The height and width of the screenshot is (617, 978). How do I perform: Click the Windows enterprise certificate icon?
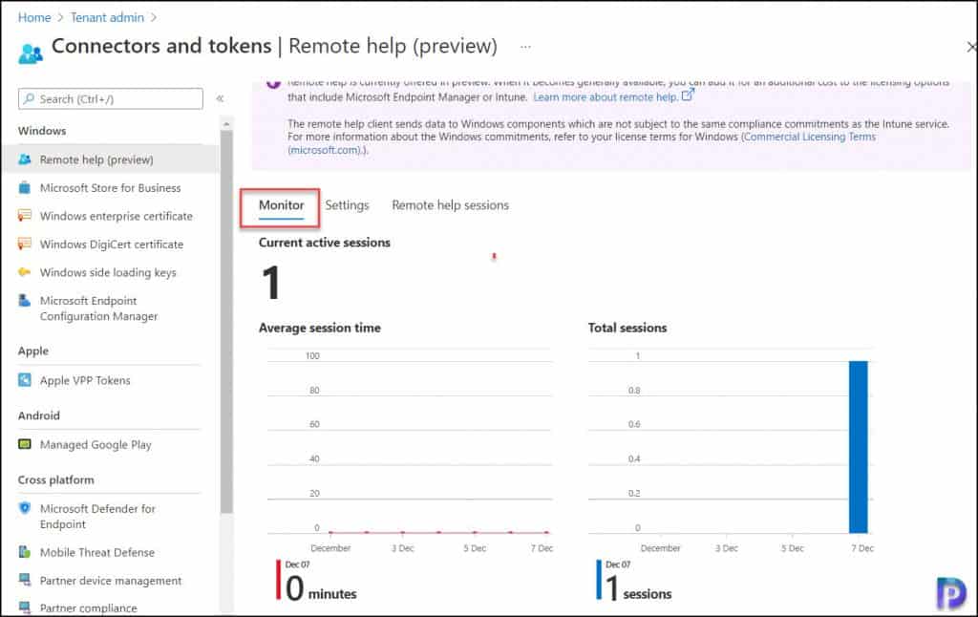pos(24,215)
